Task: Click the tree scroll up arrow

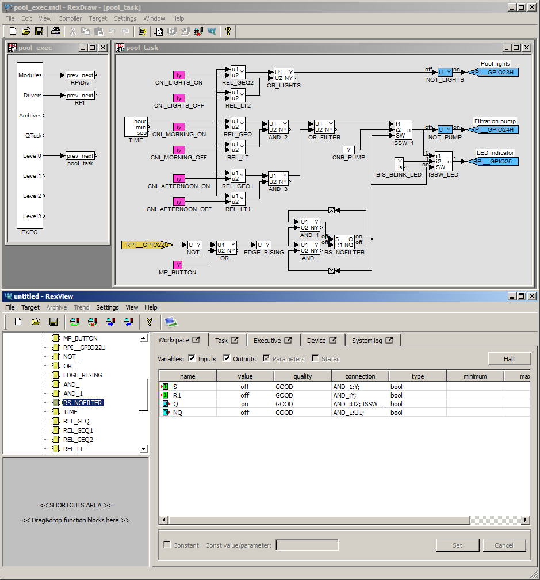Action: coord(144,338)
